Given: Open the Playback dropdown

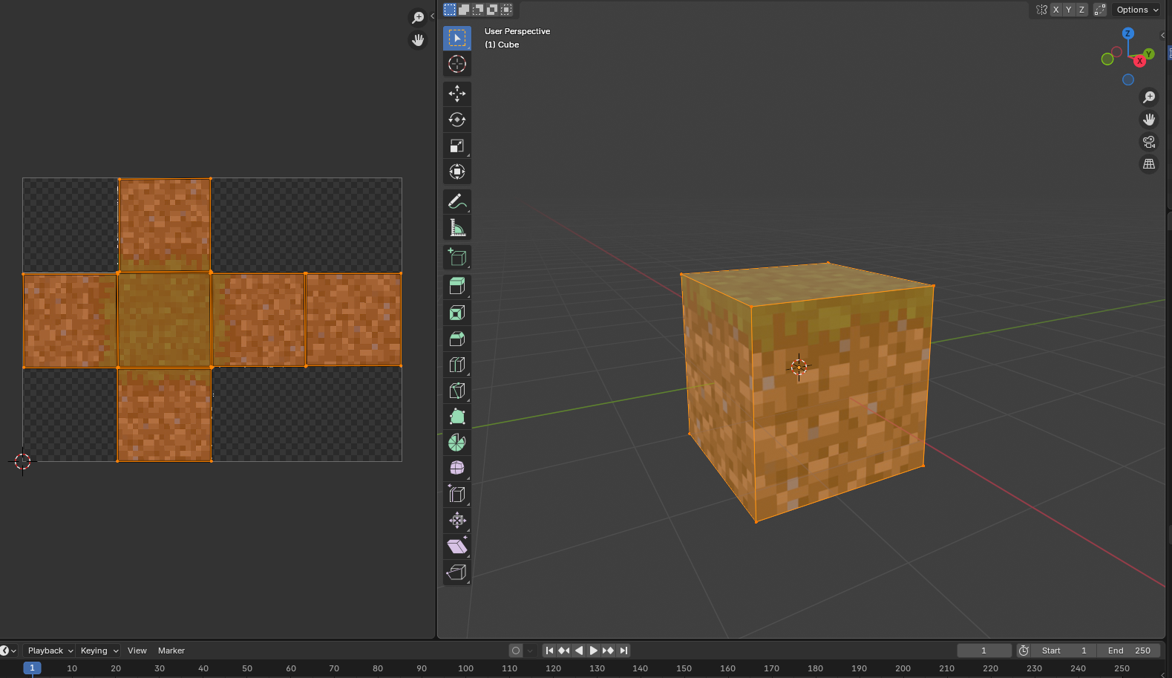Looking at the screenshot, I should tap(50, 651).
